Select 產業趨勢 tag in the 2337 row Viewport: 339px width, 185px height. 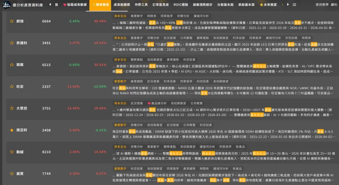137,81
